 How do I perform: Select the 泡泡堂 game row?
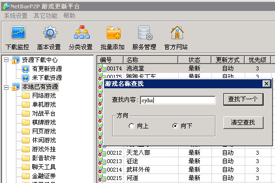186,68
